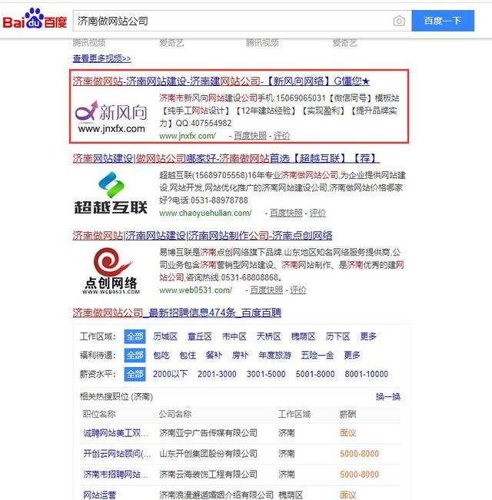The height and width of the screenshot is (500, 492).
Task: Open 百度快照 for web0531.com result
Action: point(267,290)
